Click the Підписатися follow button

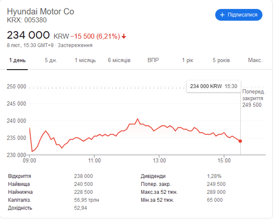[x=239, y=15]
